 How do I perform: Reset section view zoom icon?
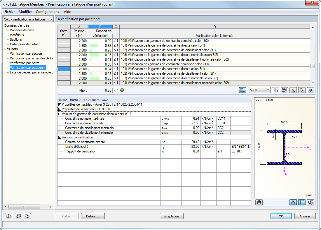(x=310, y=202)
